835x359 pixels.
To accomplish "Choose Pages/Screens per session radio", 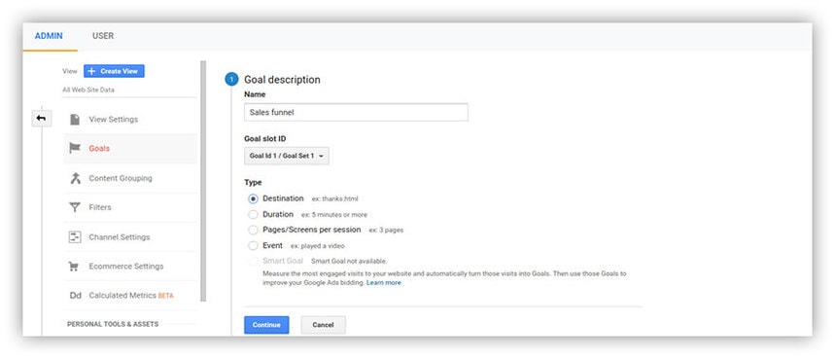I will (x=253, y=231).
